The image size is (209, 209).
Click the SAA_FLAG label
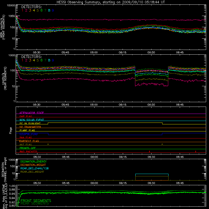click(26, 137)
